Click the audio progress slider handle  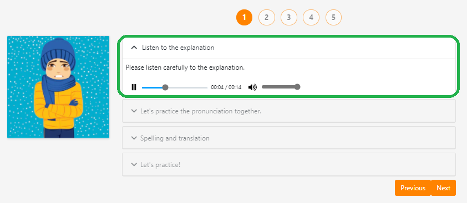(x=165, y=87)
